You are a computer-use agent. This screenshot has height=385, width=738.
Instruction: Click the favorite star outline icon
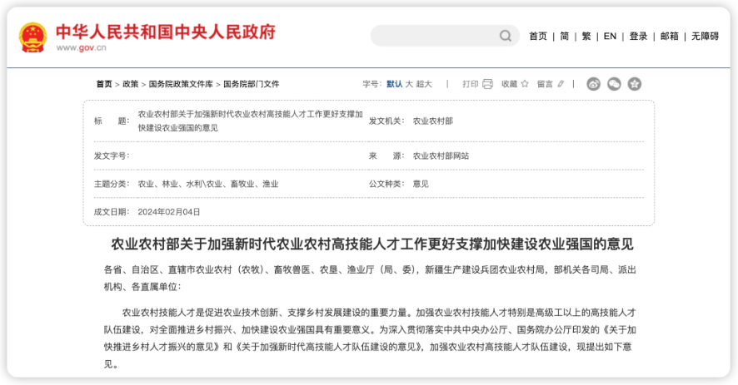click(526, 84)
